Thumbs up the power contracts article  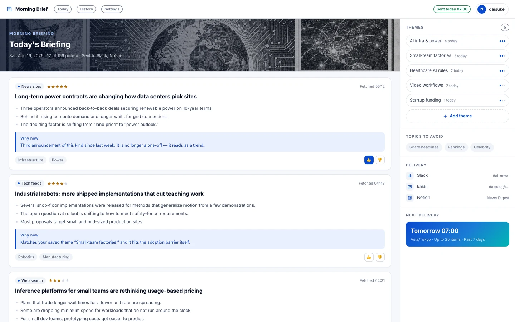pyautogui.click(x=369, y=160)
